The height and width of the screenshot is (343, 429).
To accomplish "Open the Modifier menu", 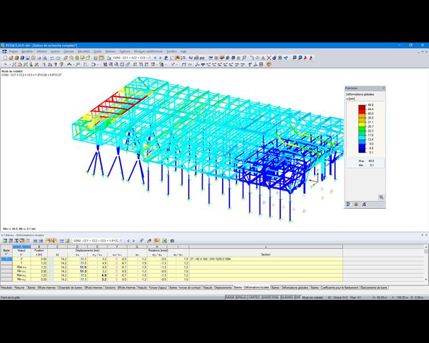I will coord(28,51).
